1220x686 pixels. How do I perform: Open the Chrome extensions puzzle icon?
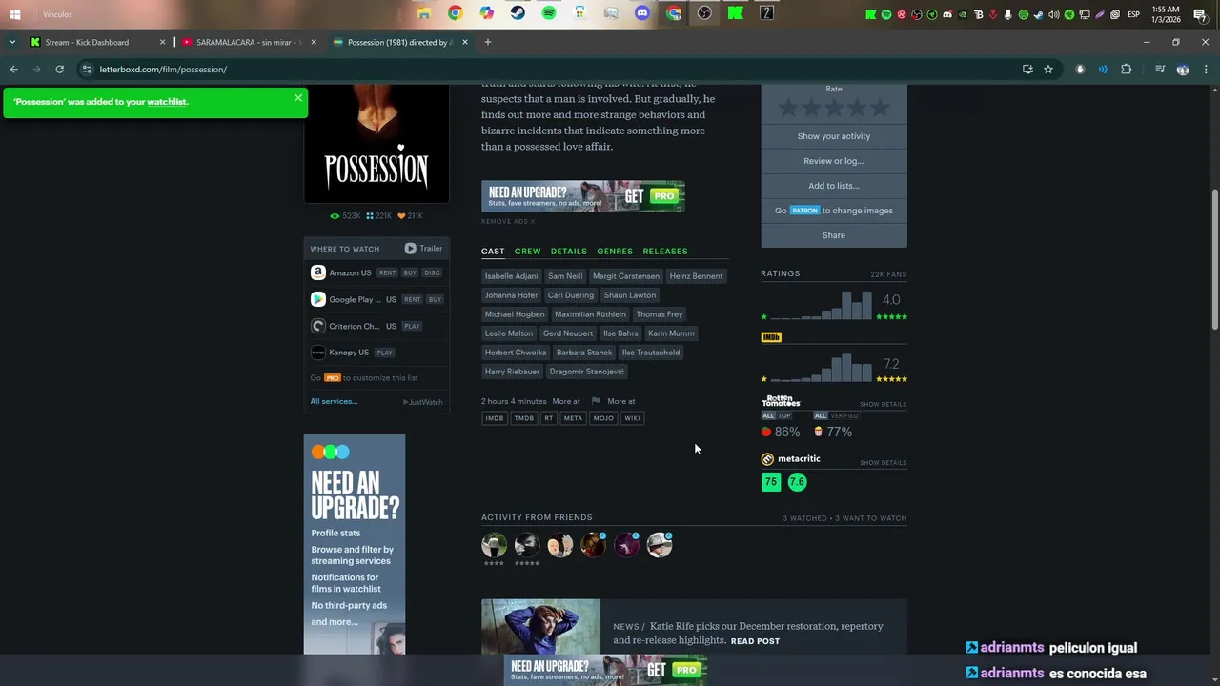[1126, 70]
